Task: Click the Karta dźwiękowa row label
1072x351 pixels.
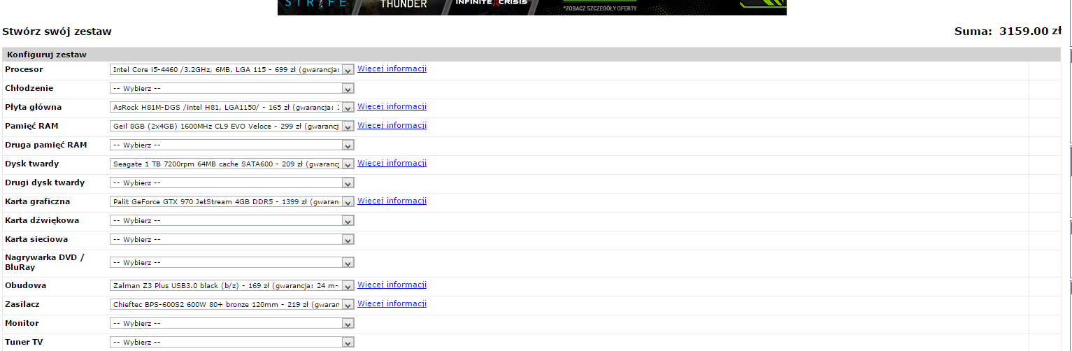Action: click(x=42, y=220)
